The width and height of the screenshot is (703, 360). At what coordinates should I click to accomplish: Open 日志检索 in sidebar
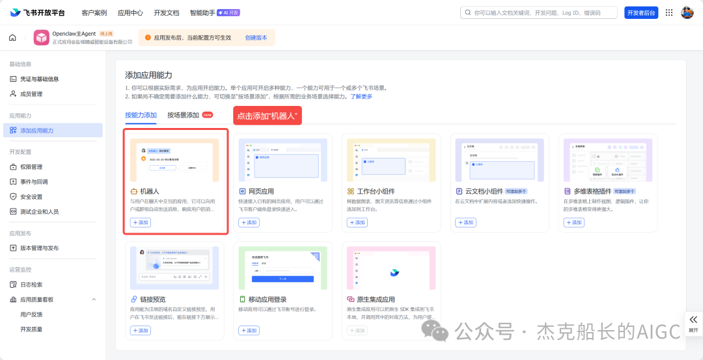pos(53,285)
